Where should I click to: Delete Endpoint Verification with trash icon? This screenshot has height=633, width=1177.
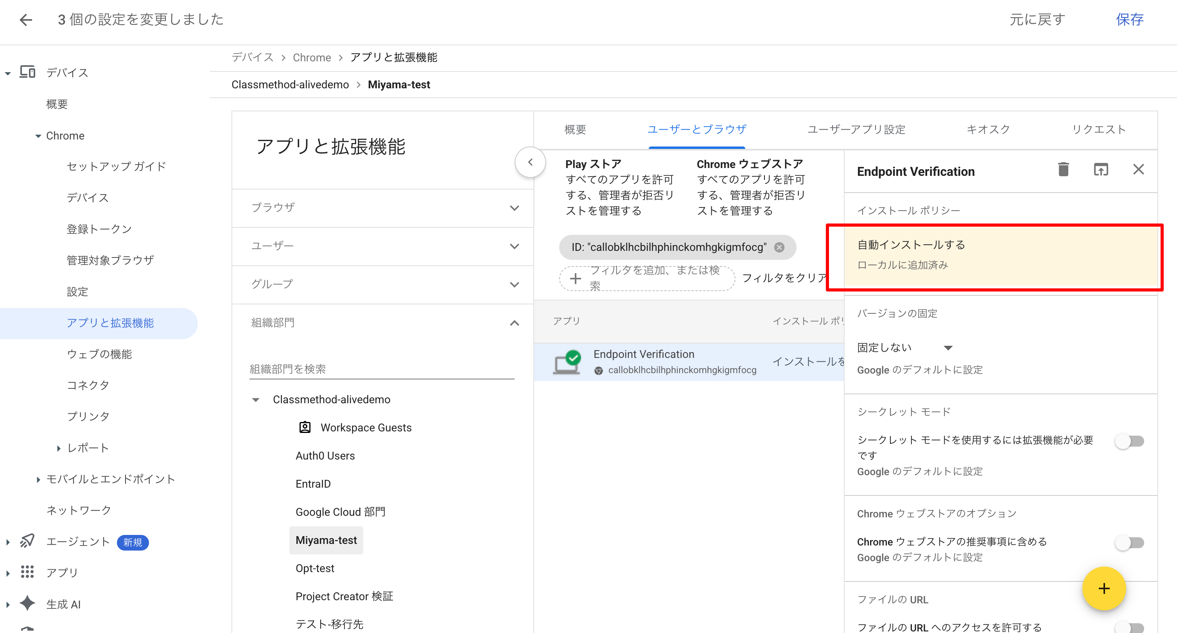[x=1063, y=170]
